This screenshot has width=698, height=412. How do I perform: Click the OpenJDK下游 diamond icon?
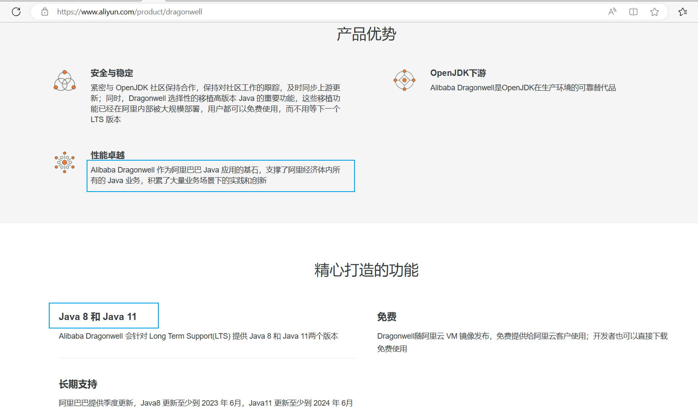click(x=404, y=80)
